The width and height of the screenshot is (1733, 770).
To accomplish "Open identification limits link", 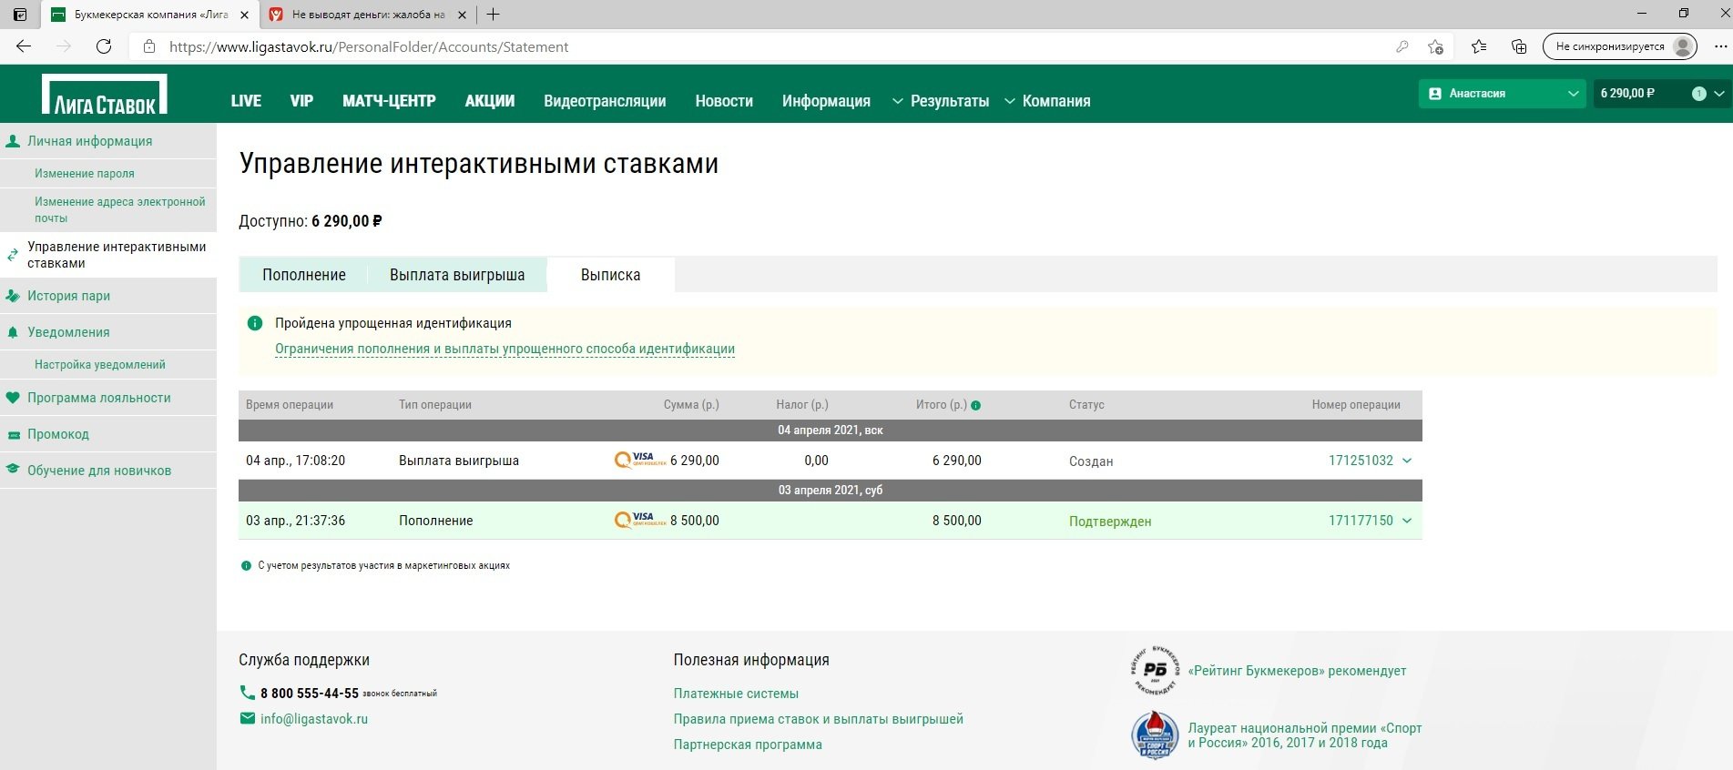I will (505, 349).
